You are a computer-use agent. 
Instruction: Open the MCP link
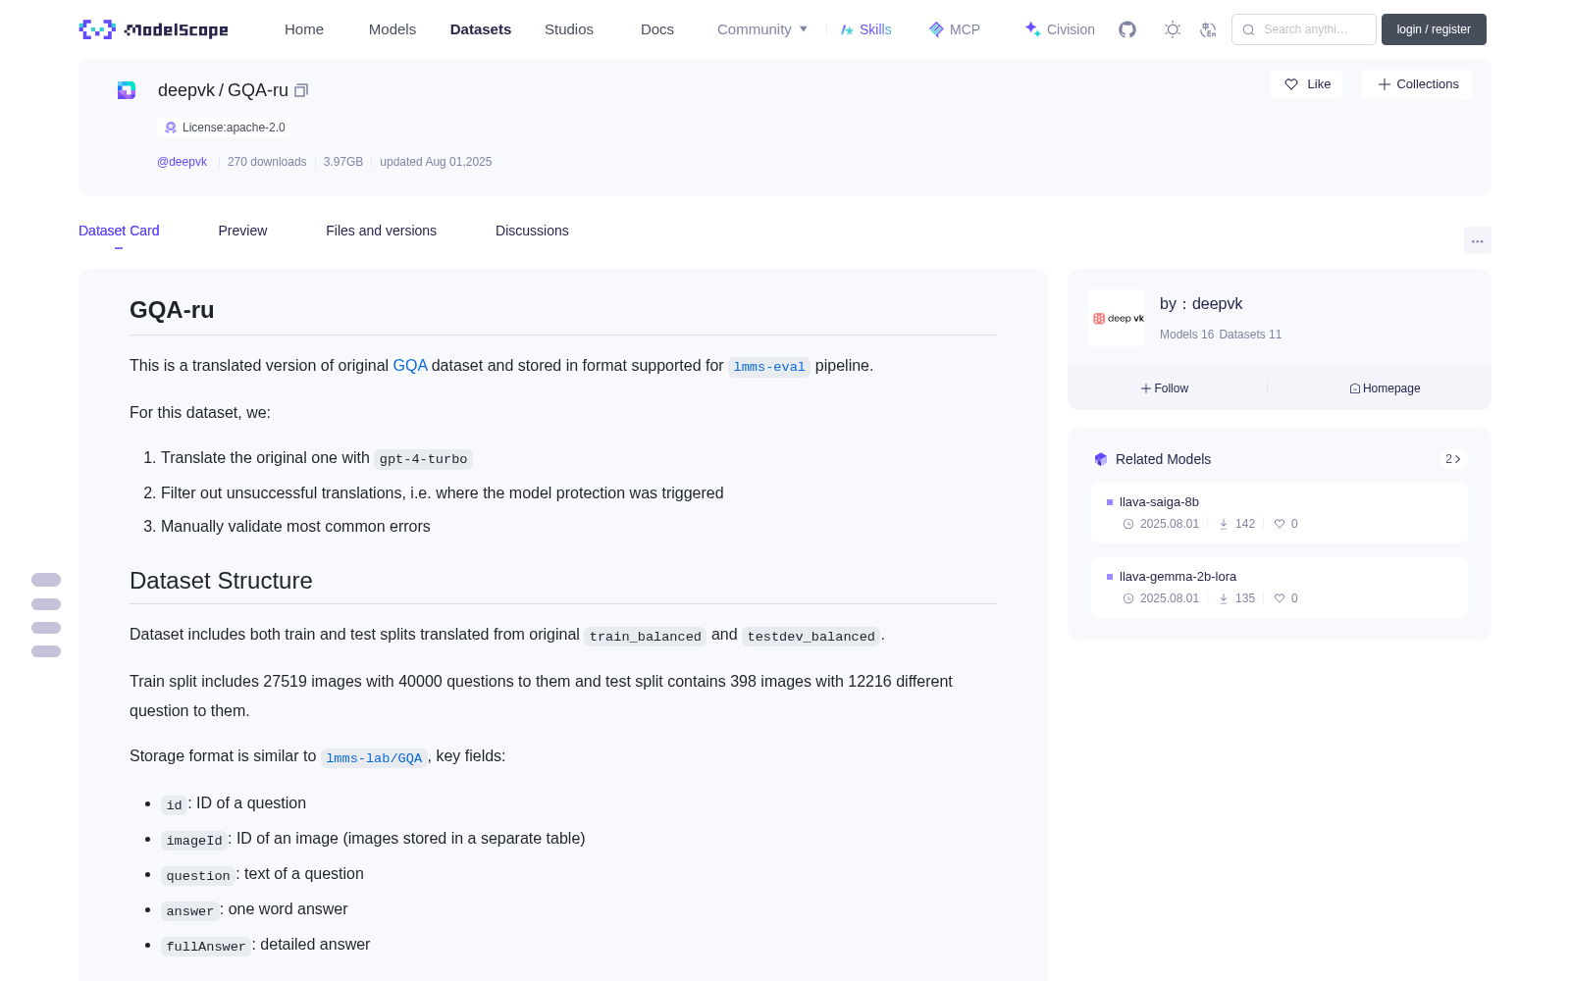(x=955, y=29)
